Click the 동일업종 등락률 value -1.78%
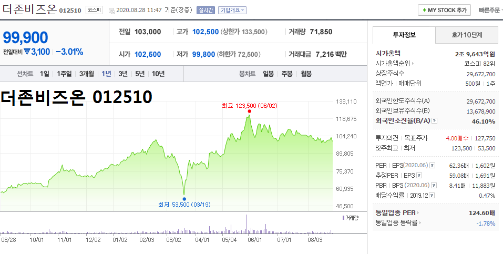 486,223
